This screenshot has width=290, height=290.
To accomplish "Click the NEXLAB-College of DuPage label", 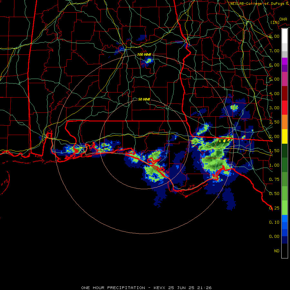I will click(257, 4).
